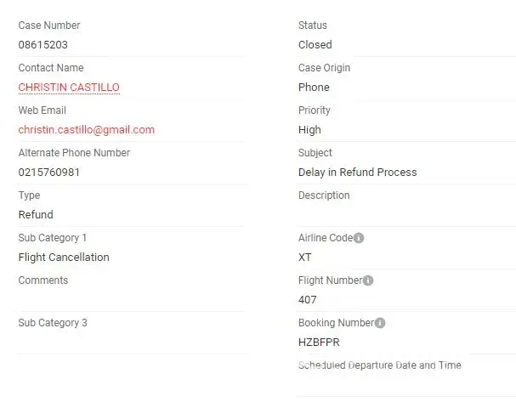Click the Case Origin value Phone
This screenshot has height=402, width=516.
click(314, 88)
